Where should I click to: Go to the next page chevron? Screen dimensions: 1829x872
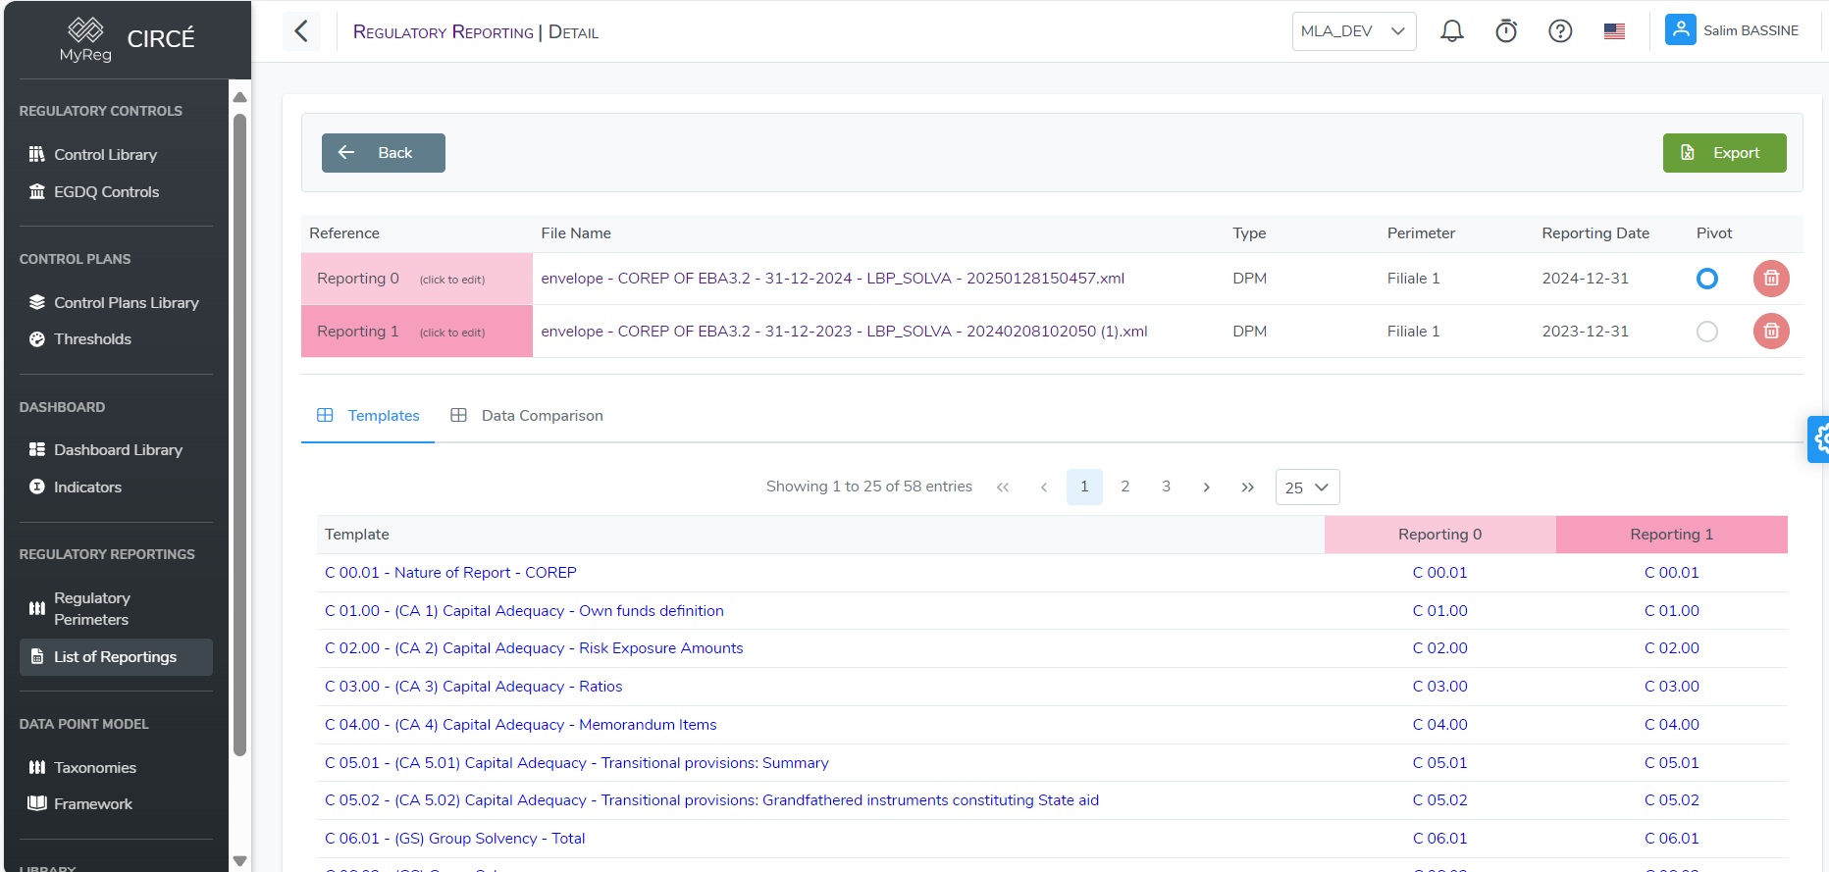pyautogui.click(x=1206, y=487)
